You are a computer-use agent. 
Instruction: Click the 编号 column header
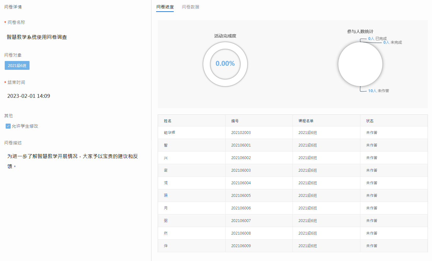click(235, 121)
